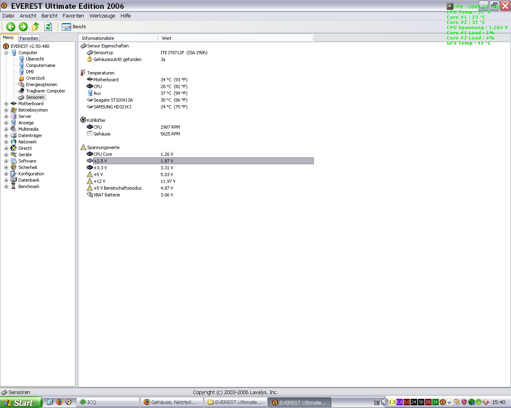Select Übersicht in the Computer tree
511x408 pixels.
click(x=35, y=59)
